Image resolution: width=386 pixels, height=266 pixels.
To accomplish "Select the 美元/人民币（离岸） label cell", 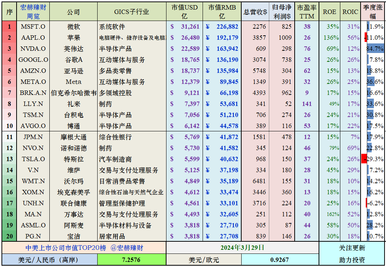I will click(x=50, y=260).
